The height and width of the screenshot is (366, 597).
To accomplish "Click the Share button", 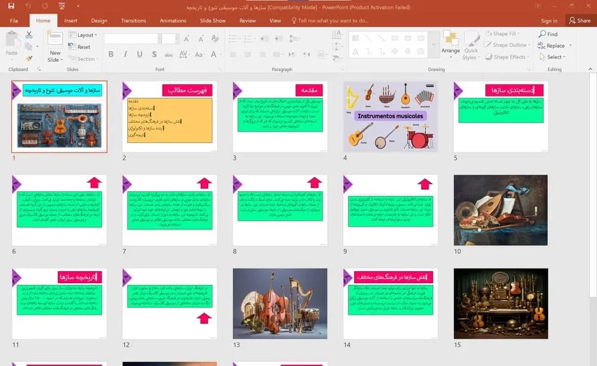I will (580, 20).
